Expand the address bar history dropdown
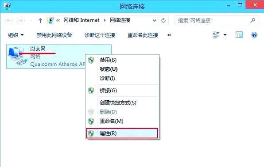Viewport: 264px width, 167px height. click(154, 20)
